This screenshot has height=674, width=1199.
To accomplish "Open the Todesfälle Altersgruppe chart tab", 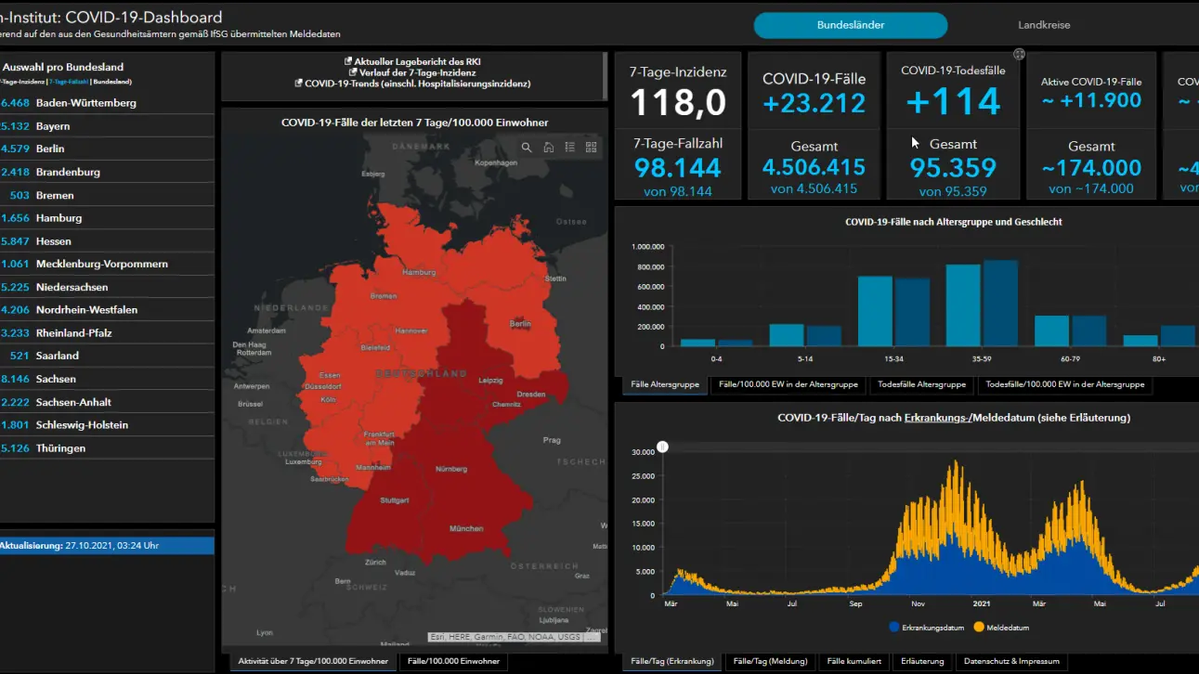I will pos(922,384).
